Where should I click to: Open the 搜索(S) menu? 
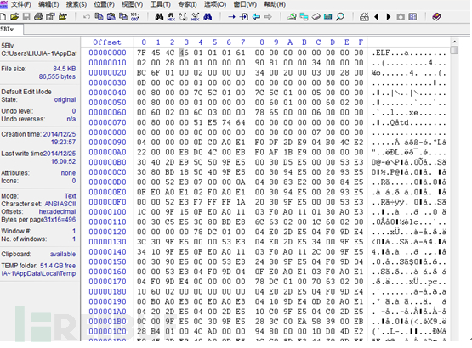[x=77, y=4]
